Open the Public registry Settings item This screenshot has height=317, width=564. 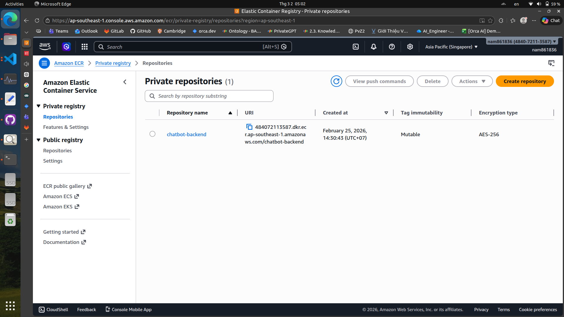pyautogui.click(x=53, y=161)
